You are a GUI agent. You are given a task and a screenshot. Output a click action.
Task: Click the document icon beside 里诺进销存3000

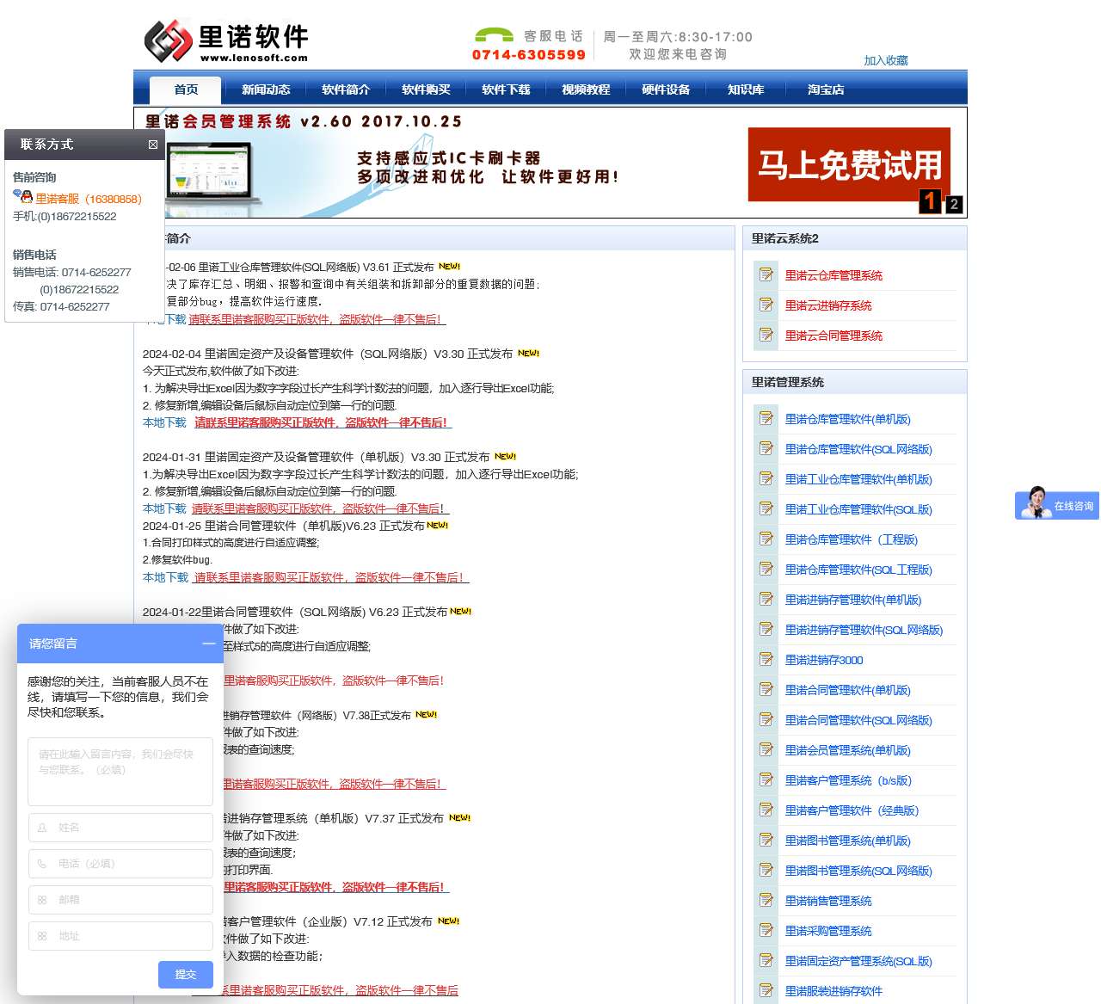[765, 659]
